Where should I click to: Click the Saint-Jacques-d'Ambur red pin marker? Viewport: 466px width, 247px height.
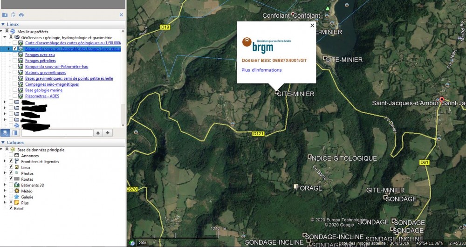pyautogui.click(x=442, y=99)
